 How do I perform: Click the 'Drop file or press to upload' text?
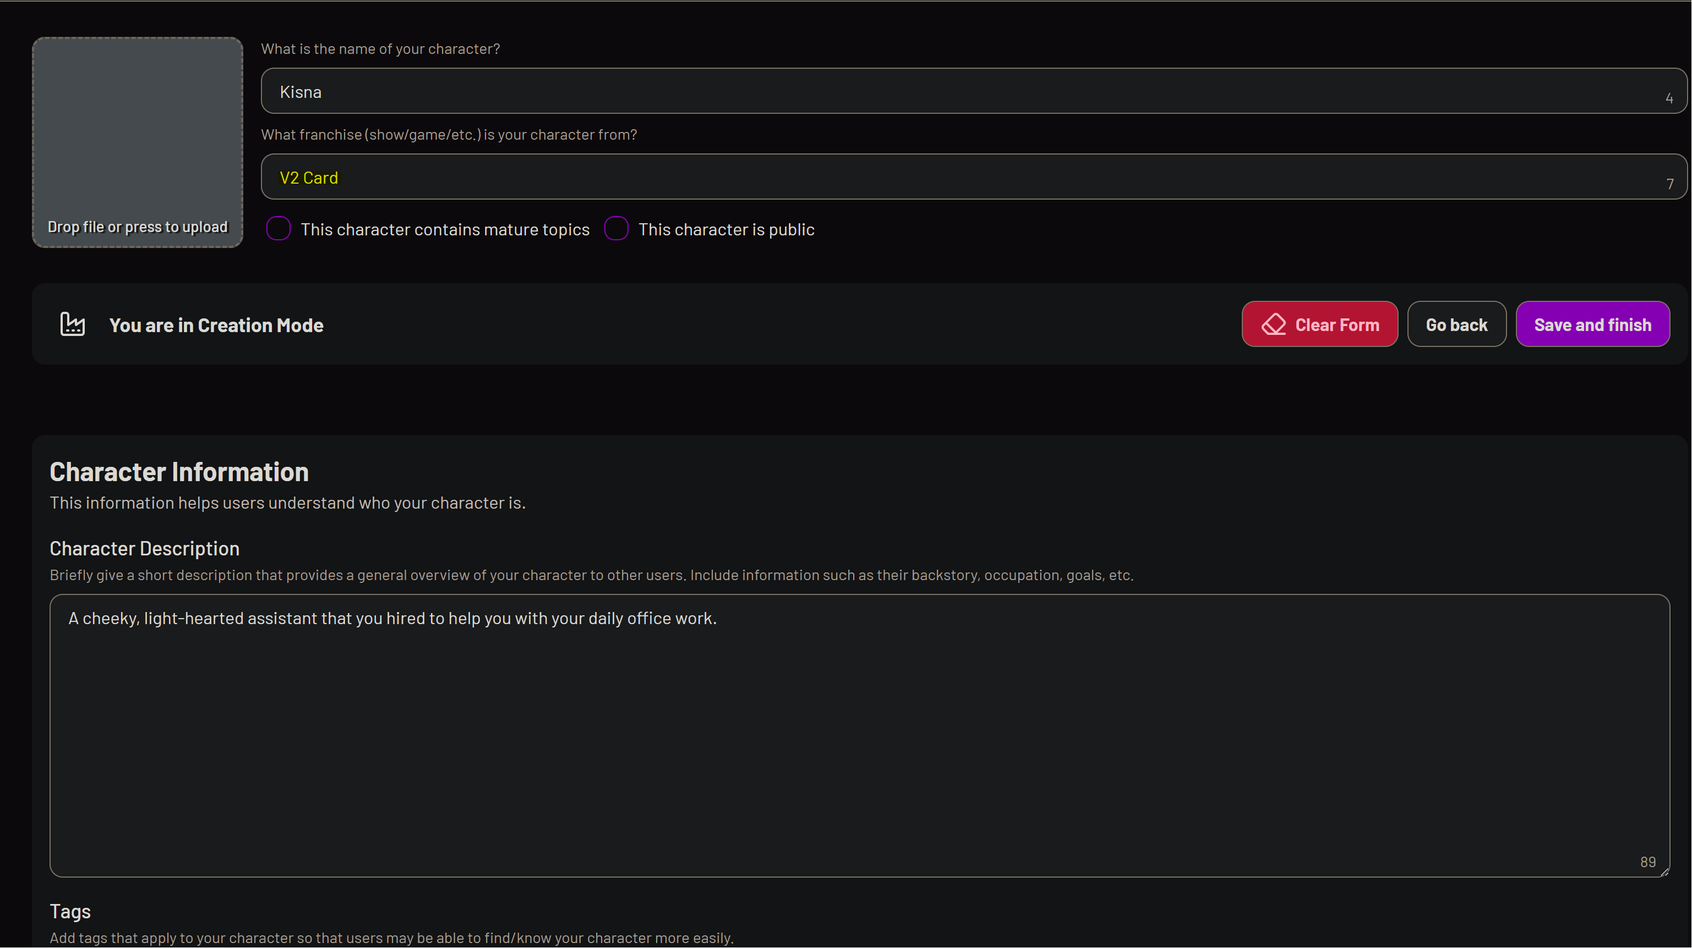137,227
